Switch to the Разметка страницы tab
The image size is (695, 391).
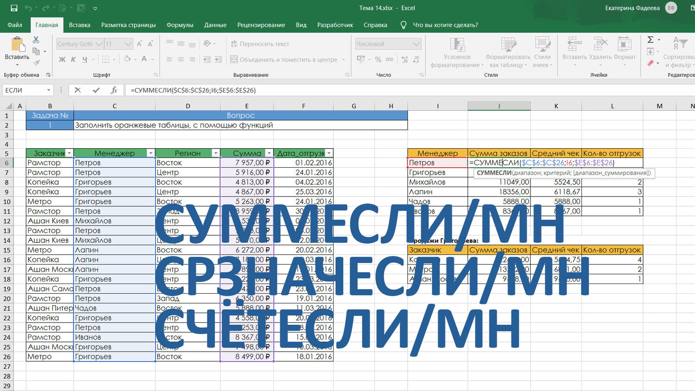tap(128, 25)
